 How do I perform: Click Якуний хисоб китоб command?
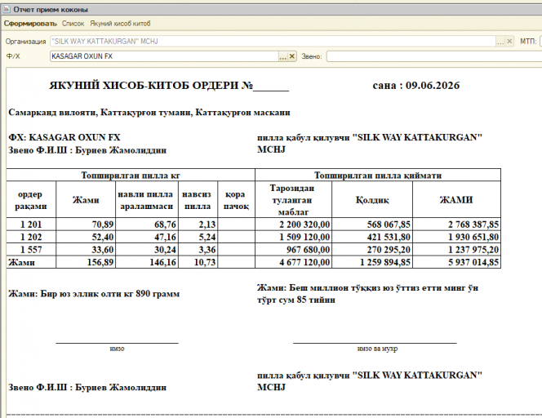pyautogui.click(x=120, y=24)
